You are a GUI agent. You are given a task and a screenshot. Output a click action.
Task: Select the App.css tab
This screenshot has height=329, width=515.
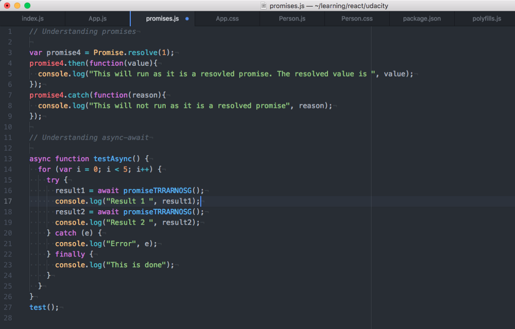click(x=227, y=18)
